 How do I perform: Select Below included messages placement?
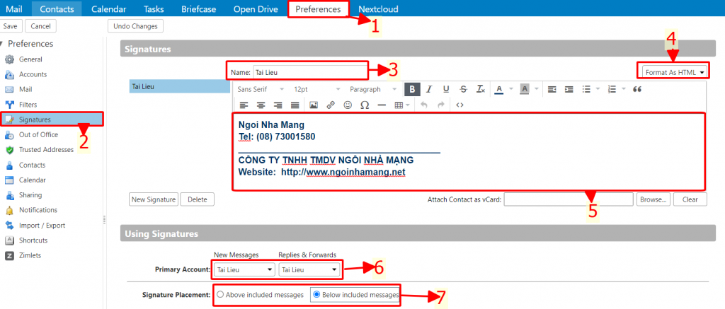point(316,294)
